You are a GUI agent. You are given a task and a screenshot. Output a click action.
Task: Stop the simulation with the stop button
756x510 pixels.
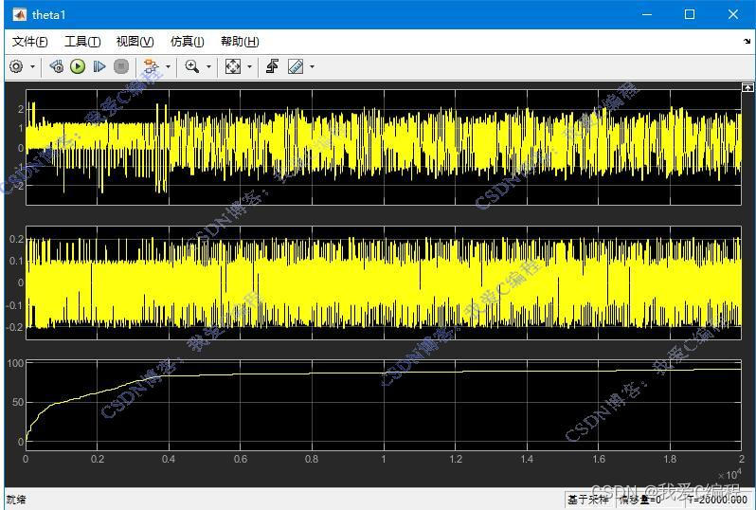pos(121,66)
